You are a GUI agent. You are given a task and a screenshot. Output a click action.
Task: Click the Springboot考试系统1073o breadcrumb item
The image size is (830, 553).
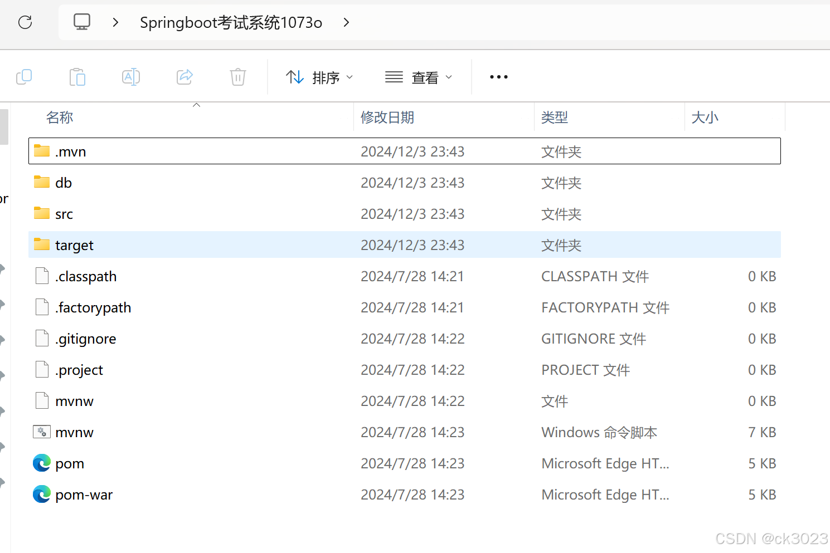tap(230, 23)
